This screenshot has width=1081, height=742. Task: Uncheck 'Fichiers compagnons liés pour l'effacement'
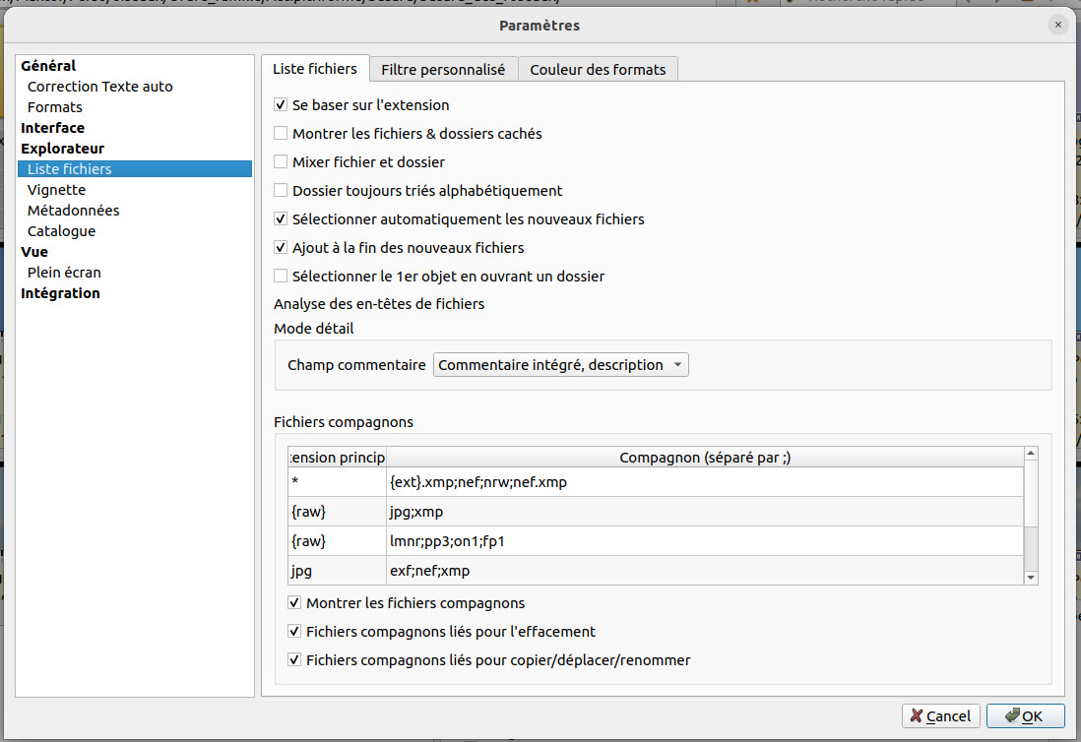tap(294, 632)
